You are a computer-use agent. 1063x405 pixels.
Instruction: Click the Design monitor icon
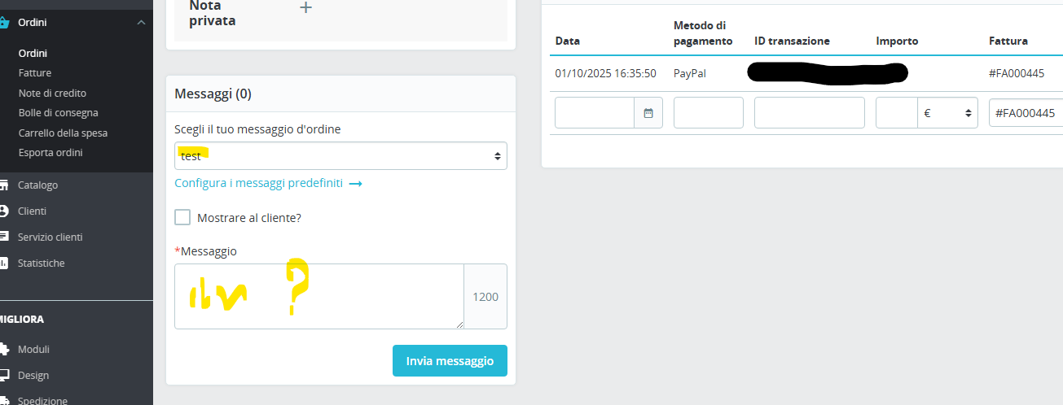(4, 376)
